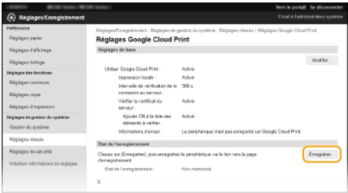Click Réglages réseau breadcrumb link

click(x=236, y=30)
